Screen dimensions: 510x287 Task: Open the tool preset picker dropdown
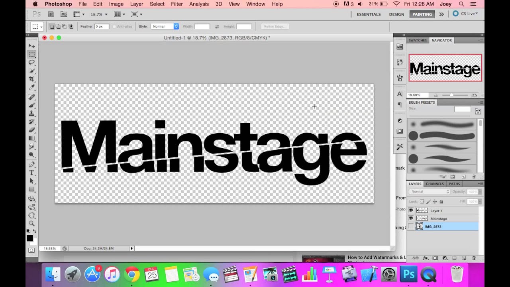(x=37, y=27)
